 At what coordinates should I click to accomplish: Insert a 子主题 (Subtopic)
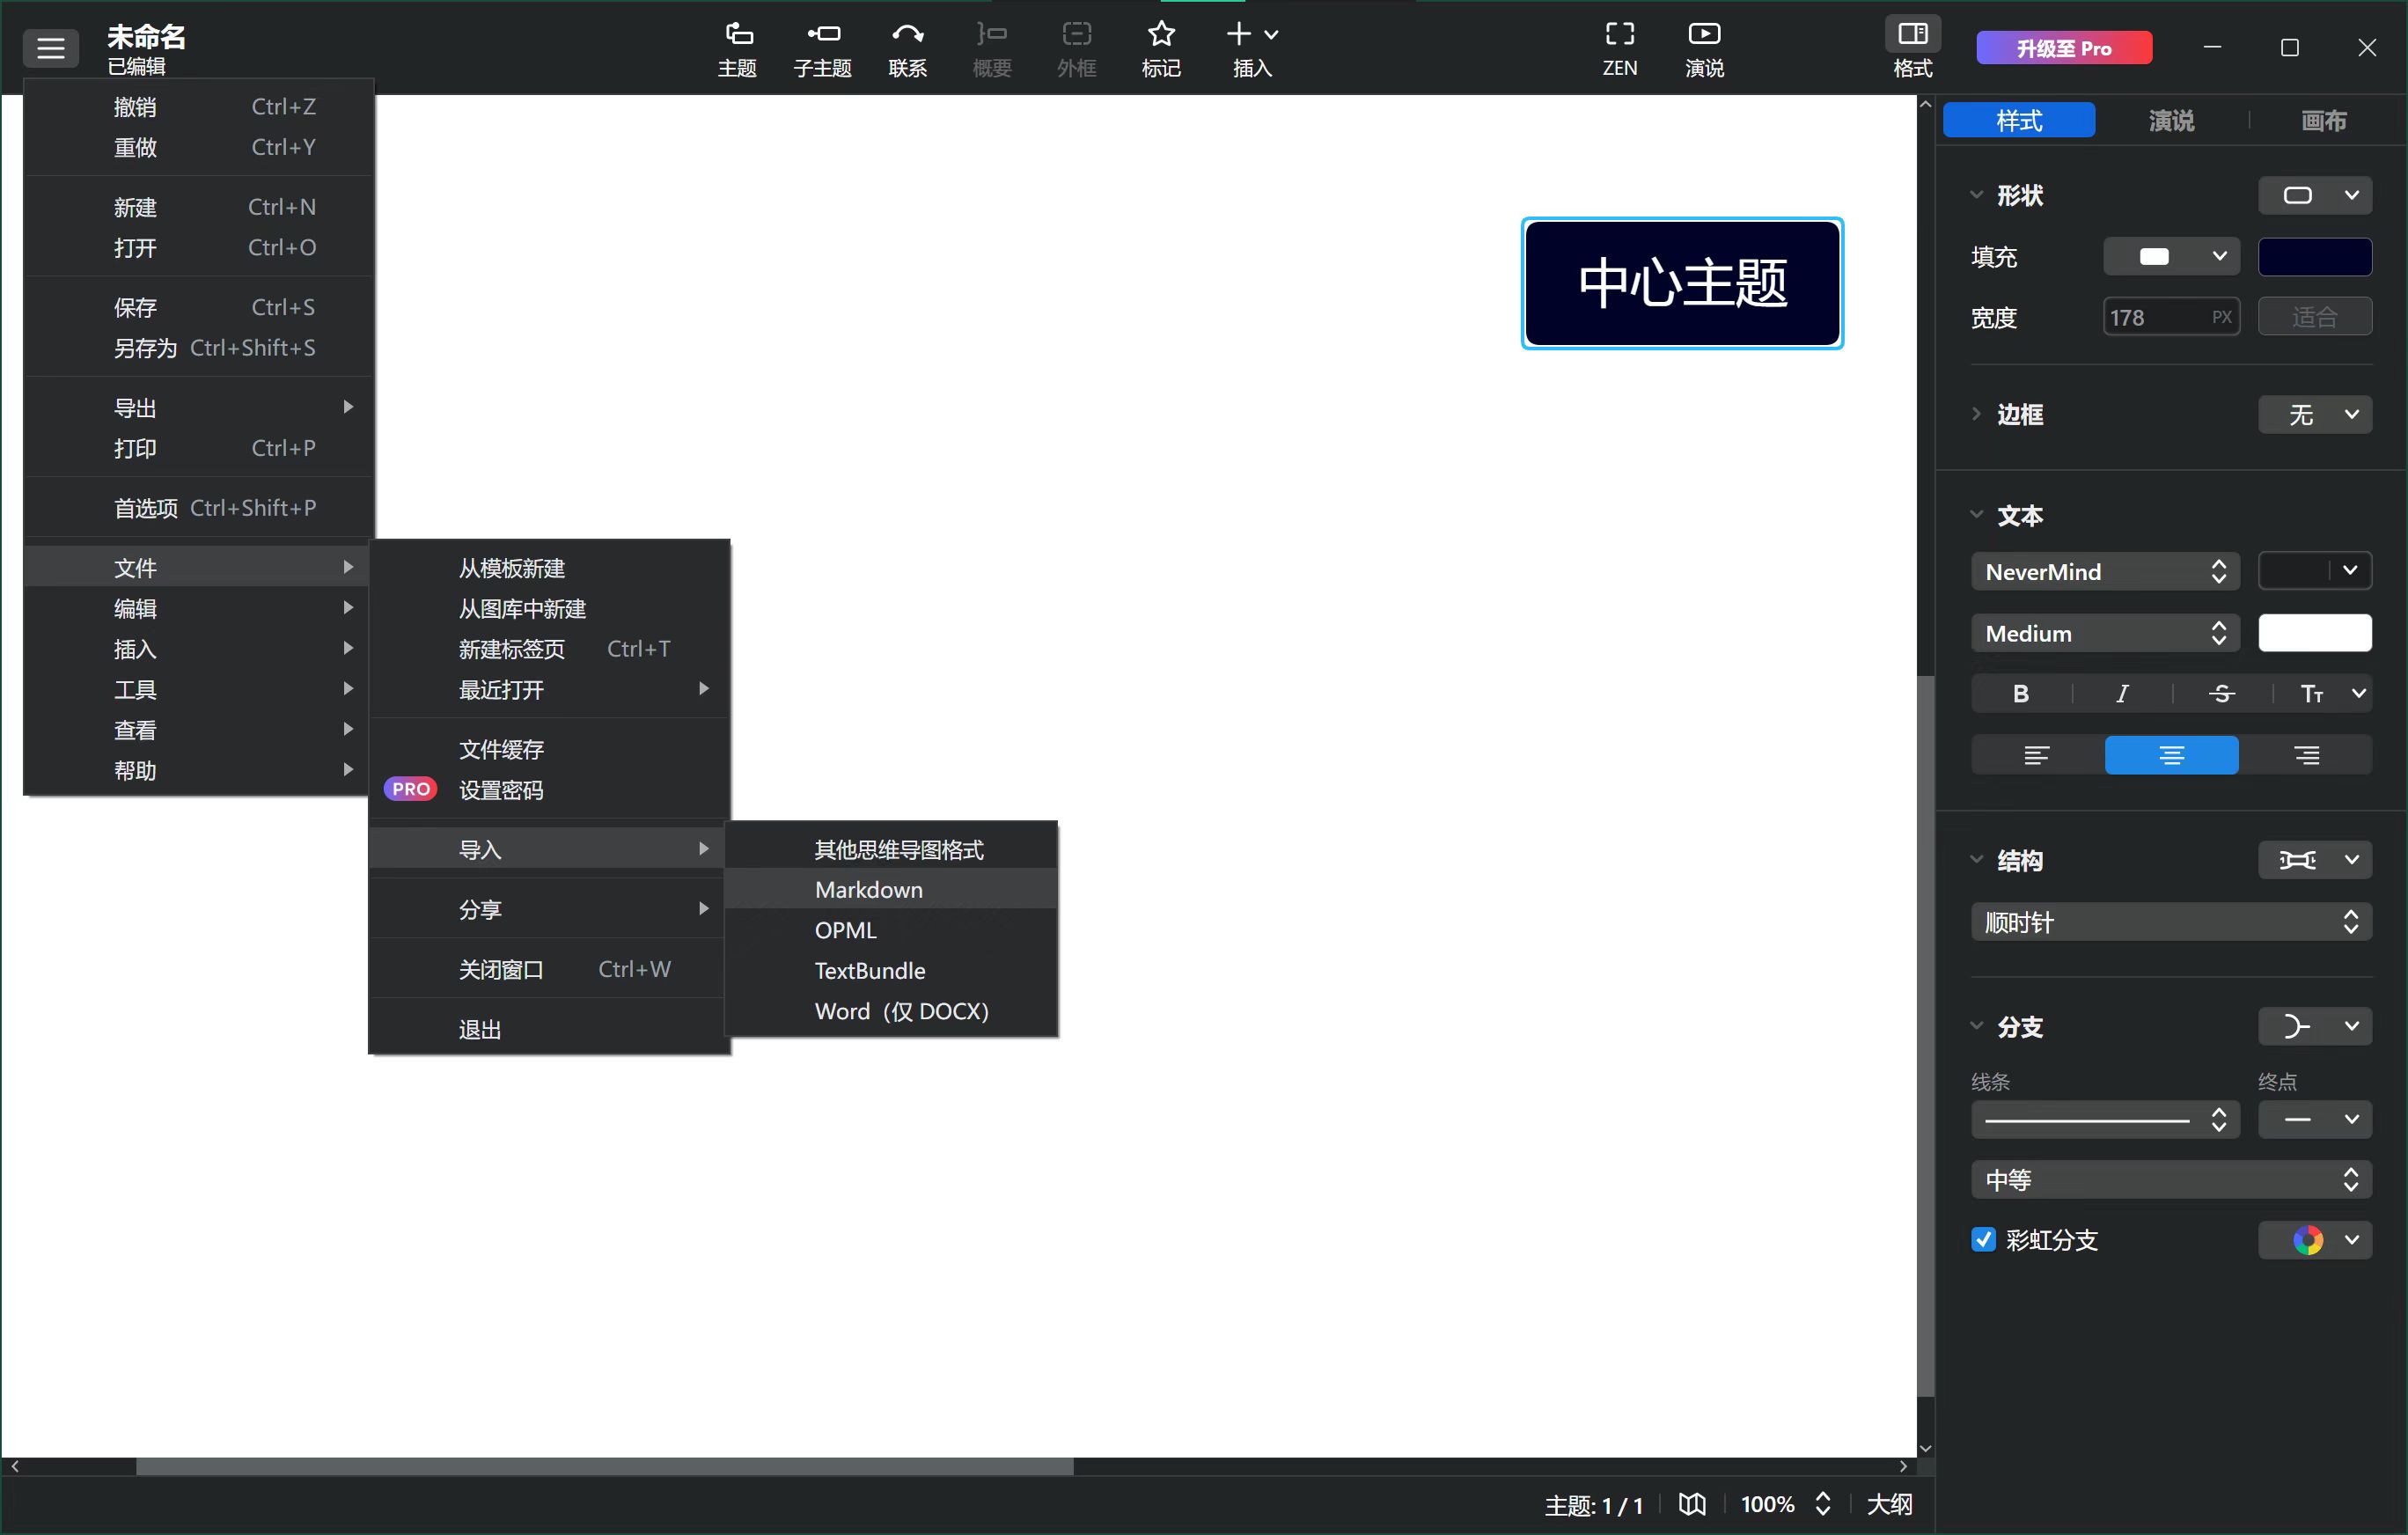(822, 47)
